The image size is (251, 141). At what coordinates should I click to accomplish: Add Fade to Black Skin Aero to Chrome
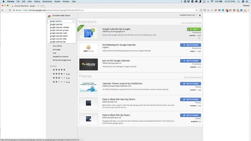[191, 99]
